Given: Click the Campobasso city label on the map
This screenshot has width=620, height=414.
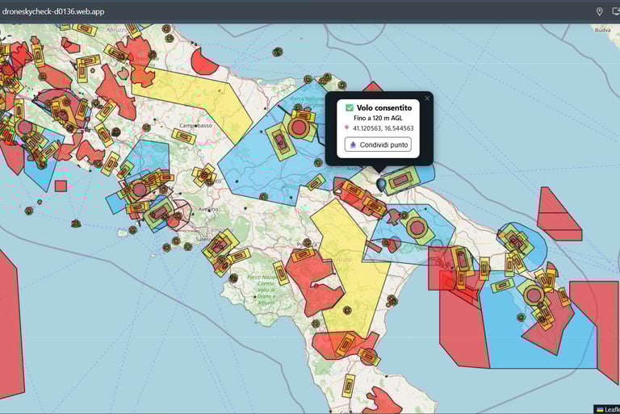Looking at the screenshot, I should (195, 125).
